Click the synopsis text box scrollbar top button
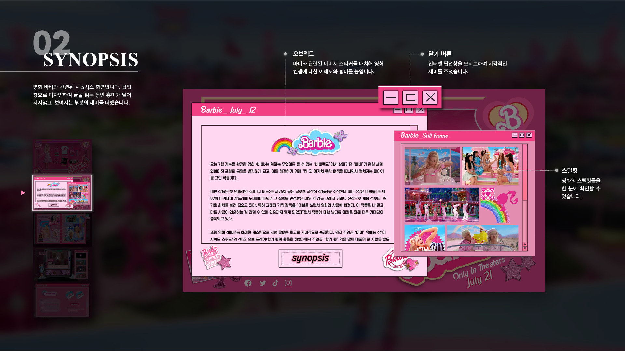The image size is (625, 351). tap(414, 128)
